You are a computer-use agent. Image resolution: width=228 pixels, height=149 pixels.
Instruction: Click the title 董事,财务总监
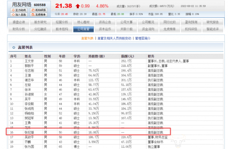[x=158, y=137]
